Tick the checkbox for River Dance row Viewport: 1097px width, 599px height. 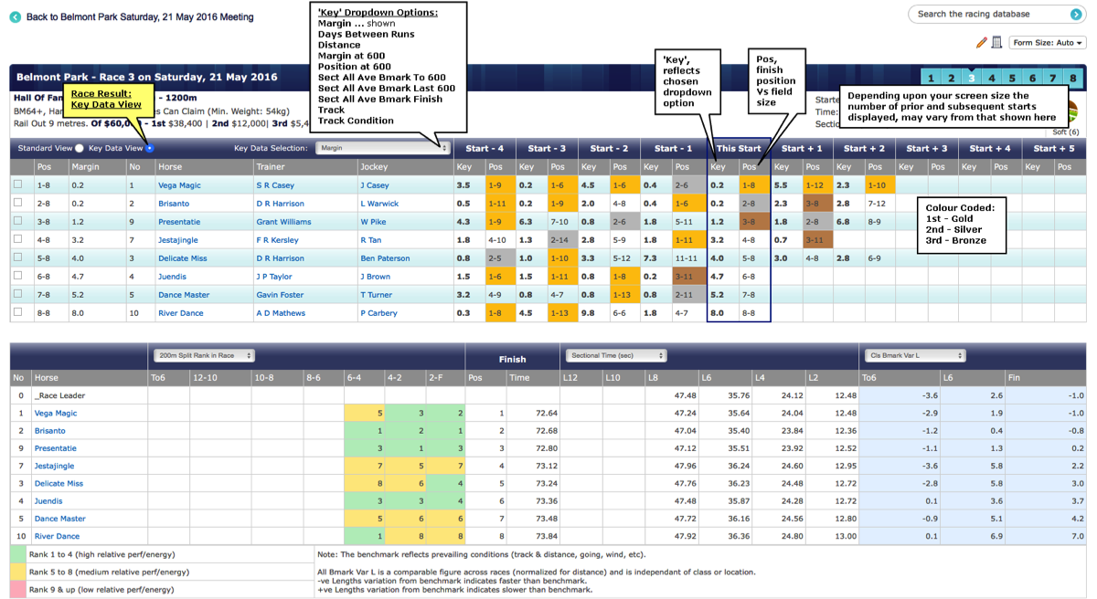click(17, 312)
